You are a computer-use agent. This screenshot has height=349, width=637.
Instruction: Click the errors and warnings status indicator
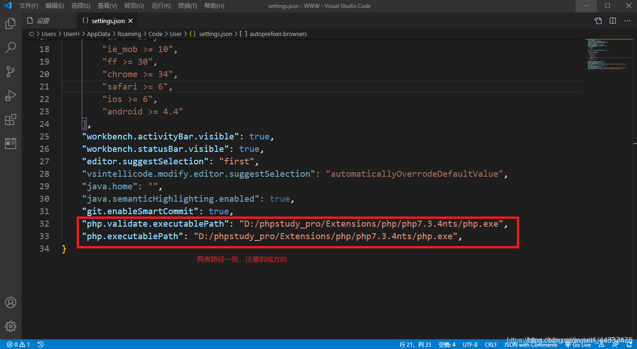pos(18,344)
